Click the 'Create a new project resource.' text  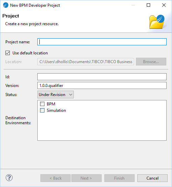point(32,24)
